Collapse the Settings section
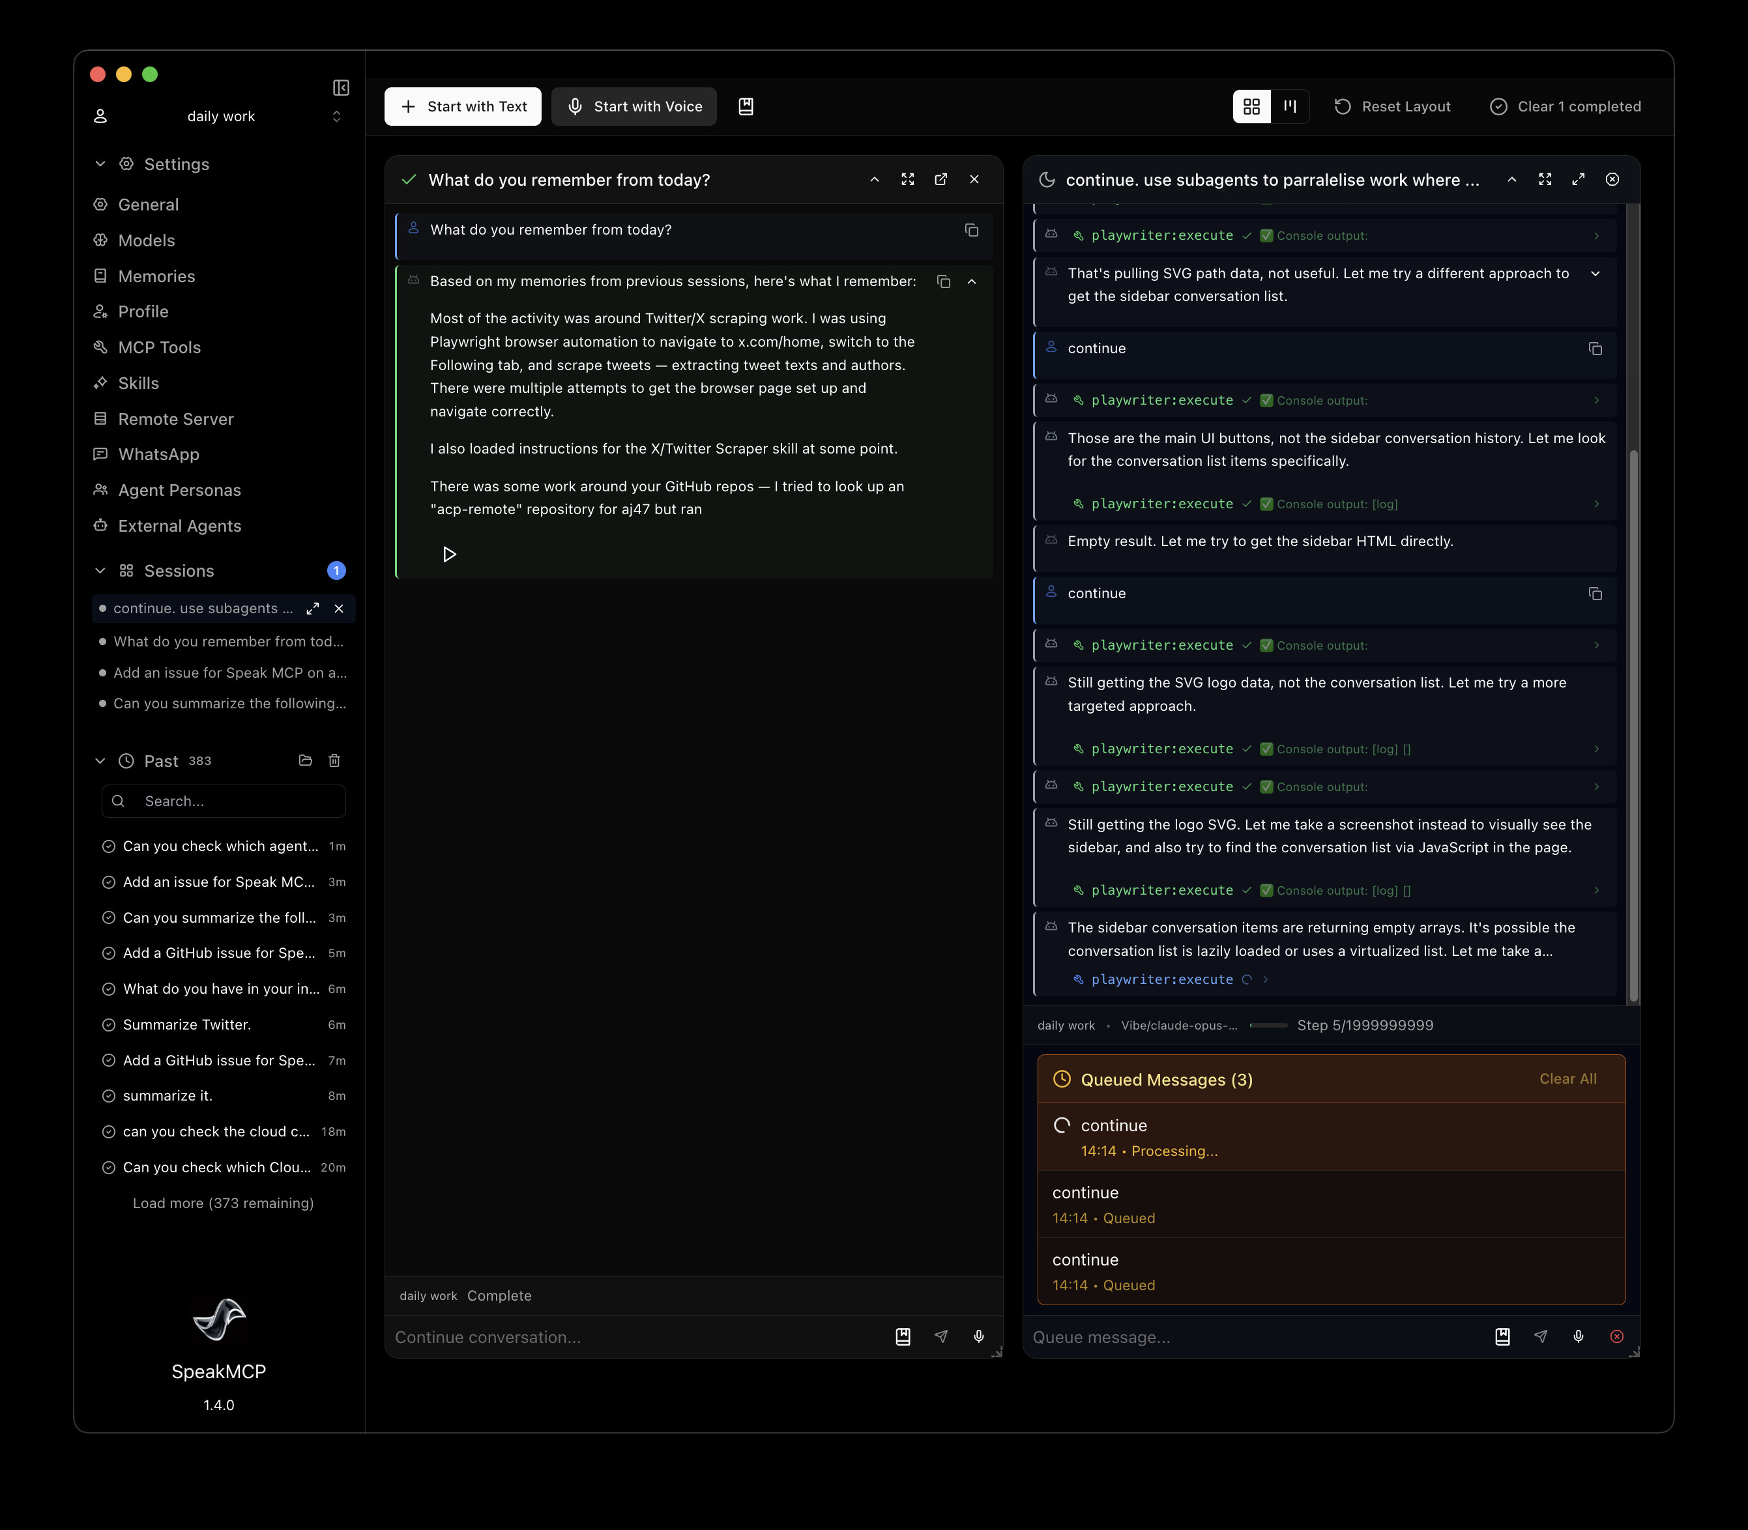 (101, 164)
